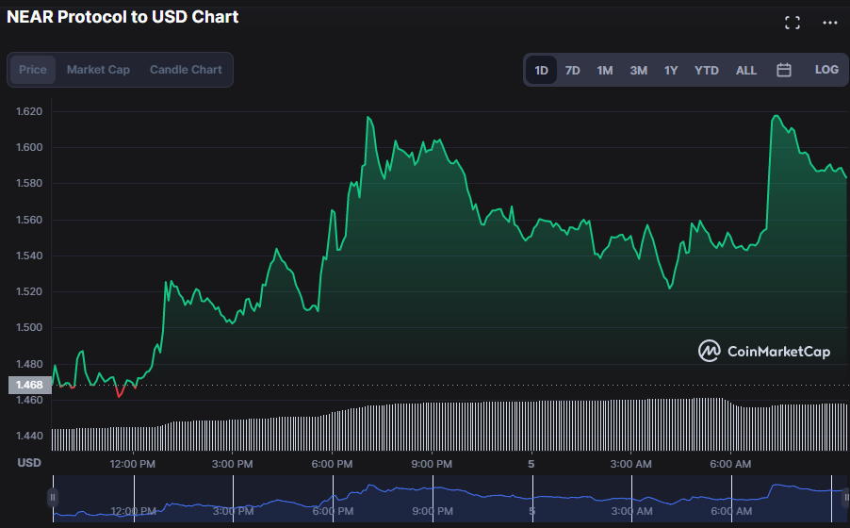Choose the YTD time range
The image size is (850, 528).
(707, 70)
